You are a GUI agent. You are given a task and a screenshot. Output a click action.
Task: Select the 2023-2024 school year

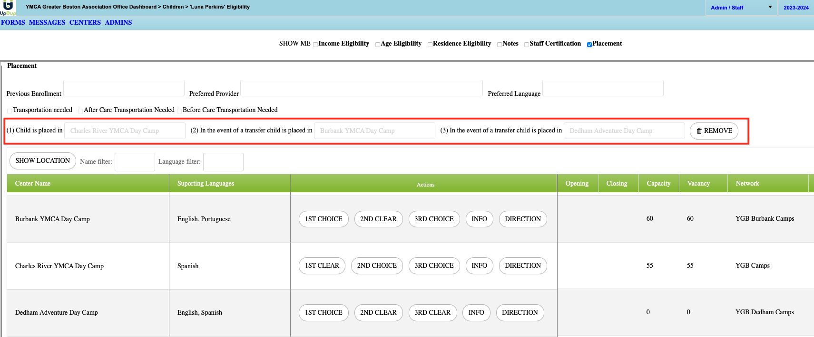[796, 8]
